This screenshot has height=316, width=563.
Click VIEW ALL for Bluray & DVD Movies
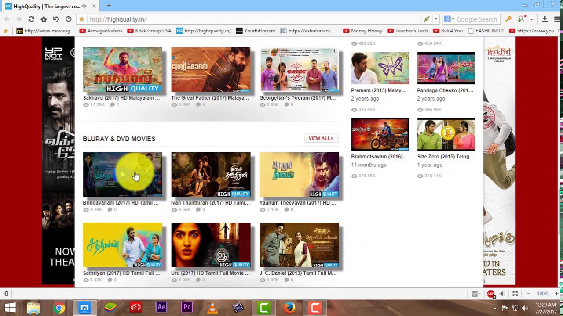click(x=321, y=138)
